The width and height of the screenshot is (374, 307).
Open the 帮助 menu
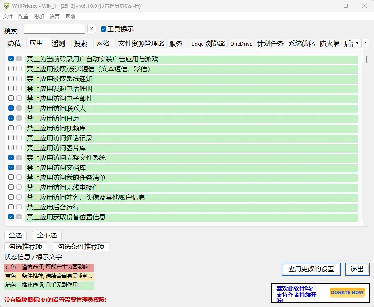[70, 16]
